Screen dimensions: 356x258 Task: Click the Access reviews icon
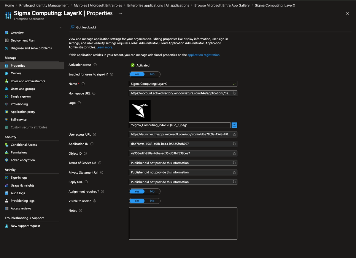[x=7, y=208]
